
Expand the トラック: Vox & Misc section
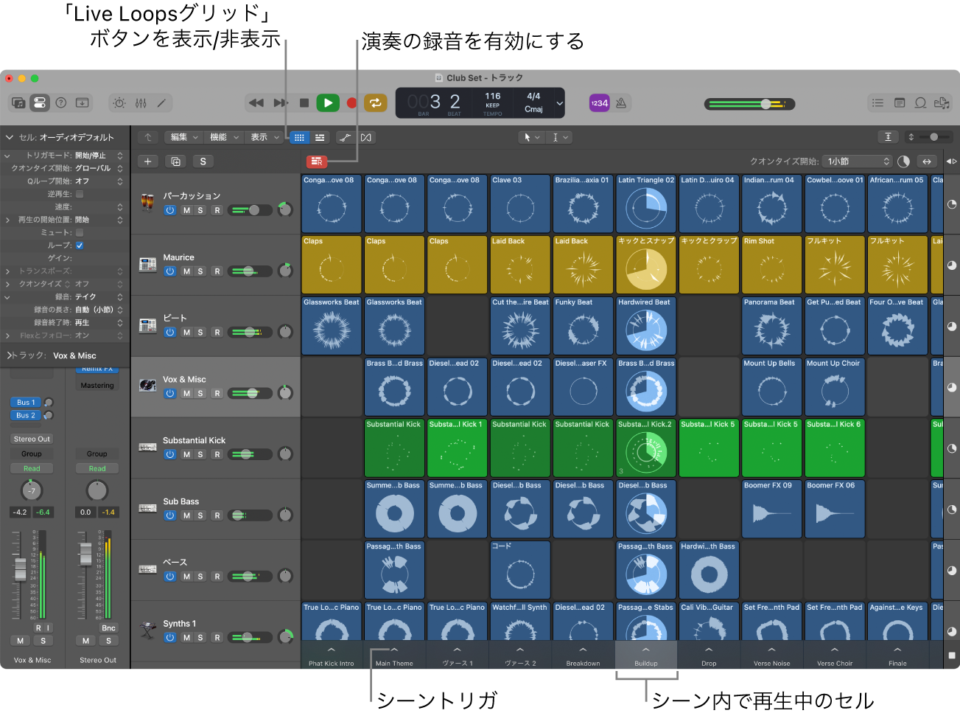coord(10,355)
